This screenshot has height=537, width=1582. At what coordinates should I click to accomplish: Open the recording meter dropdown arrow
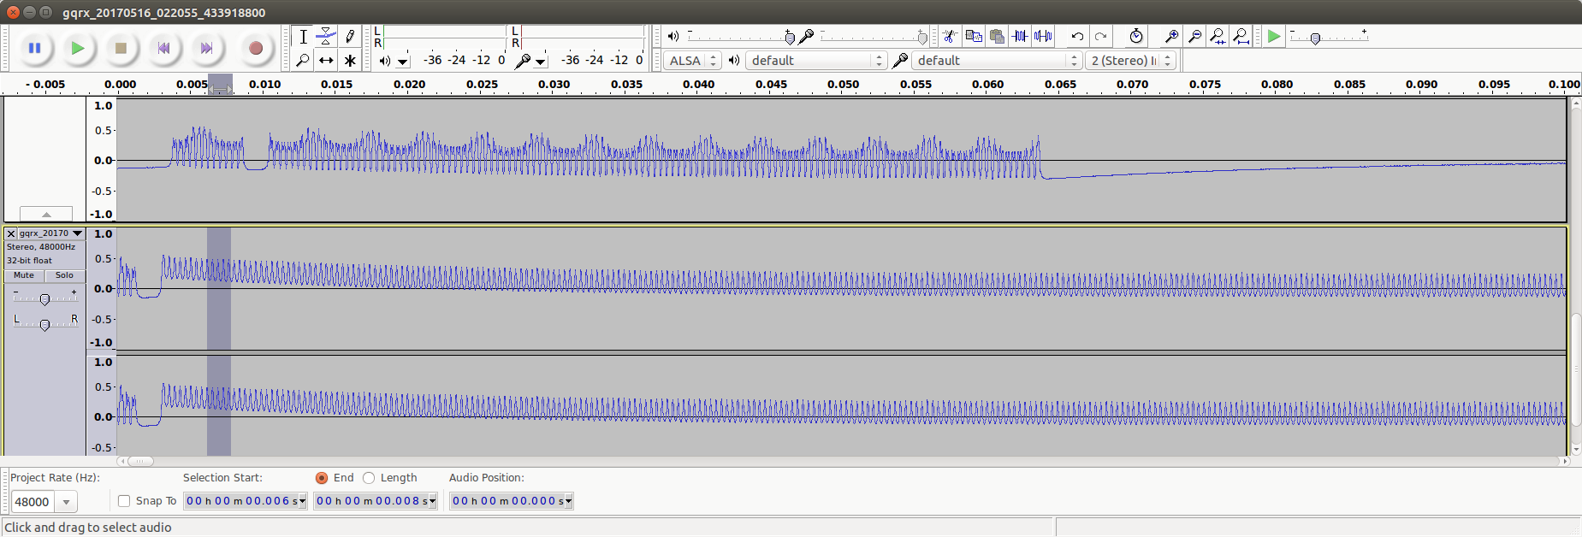point(541,61)
